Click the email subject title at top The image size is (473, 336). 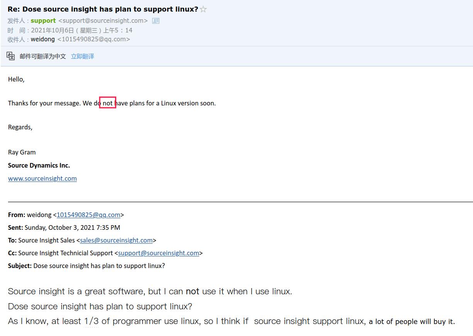click(103, 9)
